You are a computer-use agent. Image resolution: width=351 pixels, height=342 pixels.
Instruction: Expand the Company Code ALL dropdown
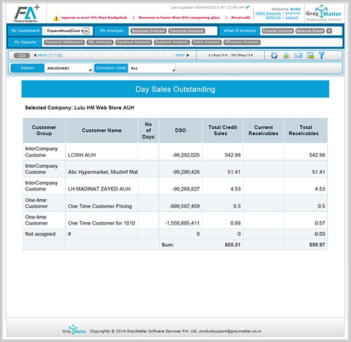tap(151, 68)
